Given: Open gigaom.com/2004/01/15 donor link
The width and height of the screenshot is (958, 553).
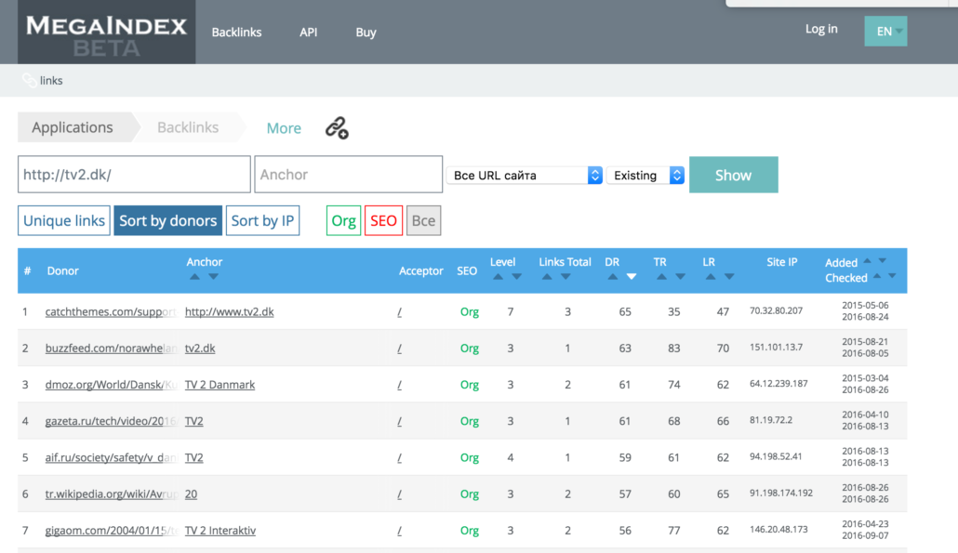Looking at the screenshot, I should 111,531.
